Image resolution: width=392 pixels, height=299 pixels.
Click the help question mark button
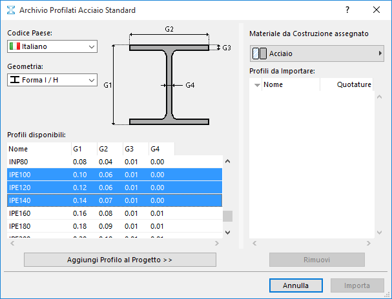pyautogui.click(x=347, y=10)
